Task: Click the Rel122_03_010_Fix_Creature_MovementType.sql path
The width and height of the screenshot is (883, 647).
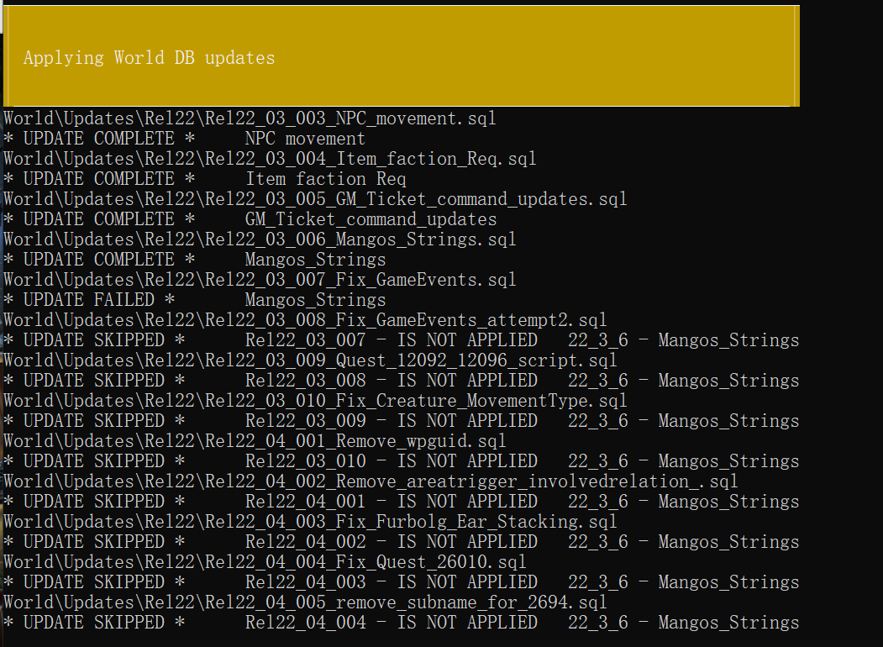Action: point(315,401)
